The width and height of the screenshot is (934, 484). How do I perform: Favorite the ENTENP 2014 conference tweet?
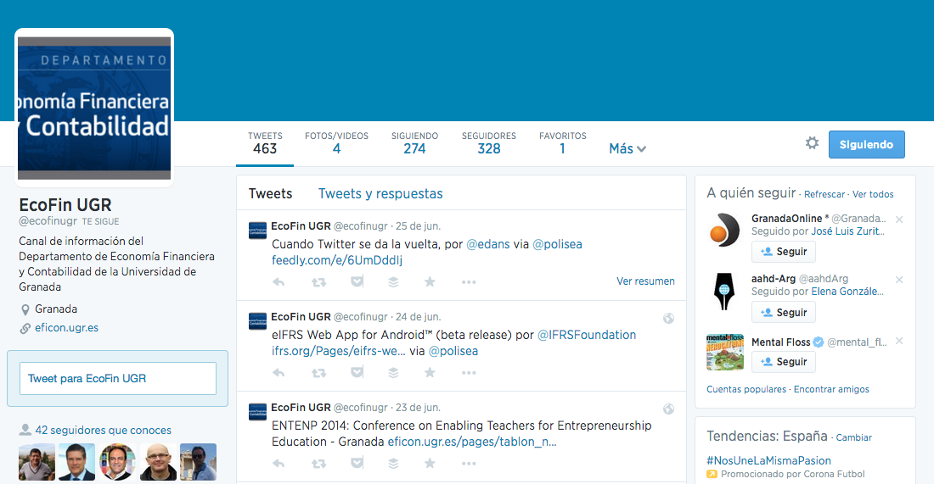tap(430, 463)
